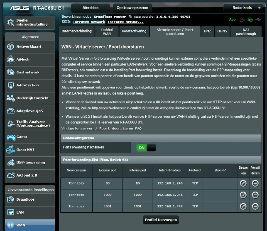
Task: Open the NAT passthrough tab
Action: 246,31
